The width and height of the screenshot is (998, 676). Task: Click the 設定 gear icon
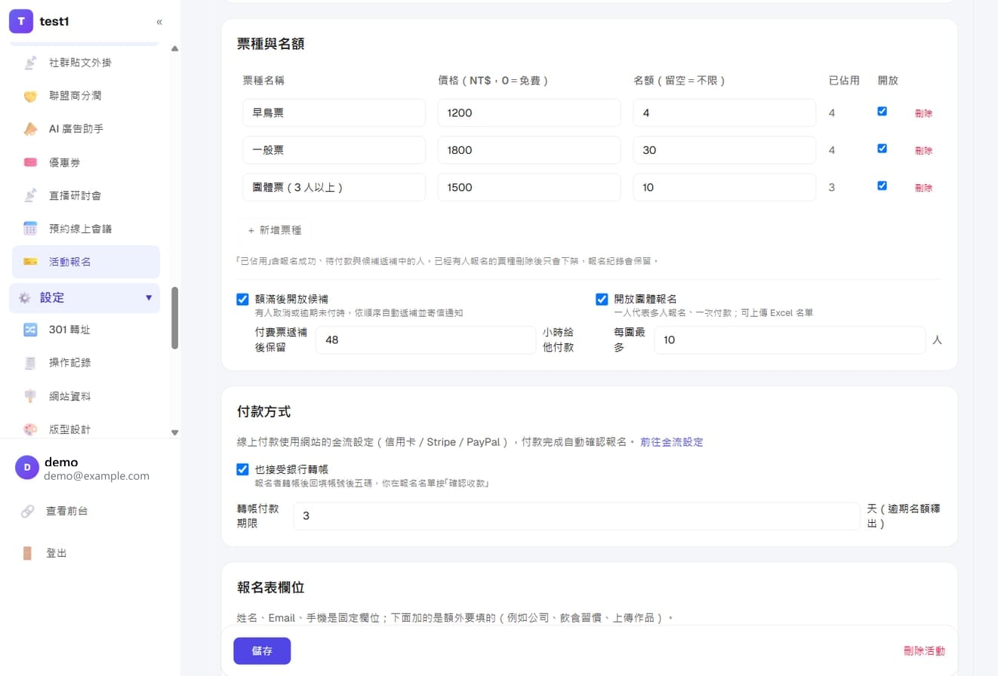click(x=25, y=298)
